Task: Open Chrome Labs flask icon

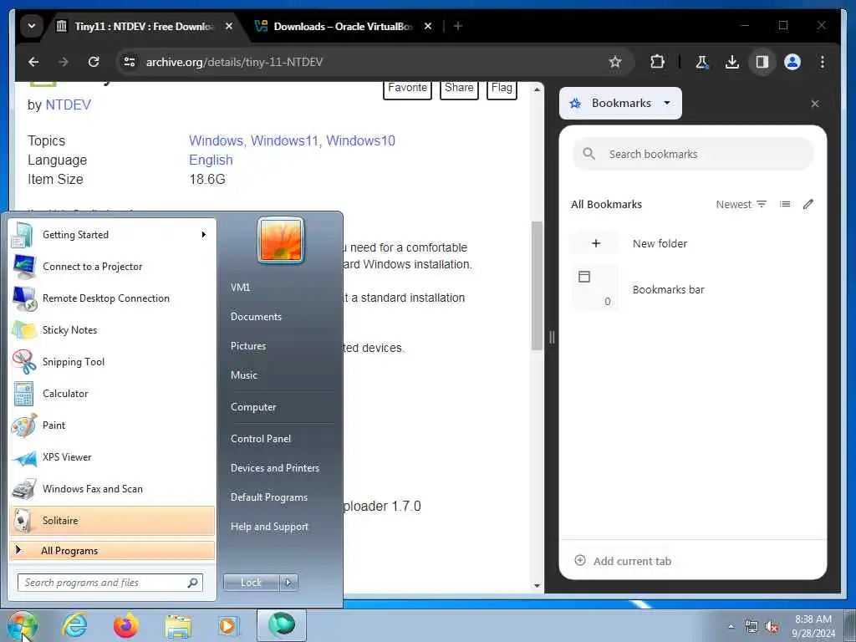Action: point(701,62)
